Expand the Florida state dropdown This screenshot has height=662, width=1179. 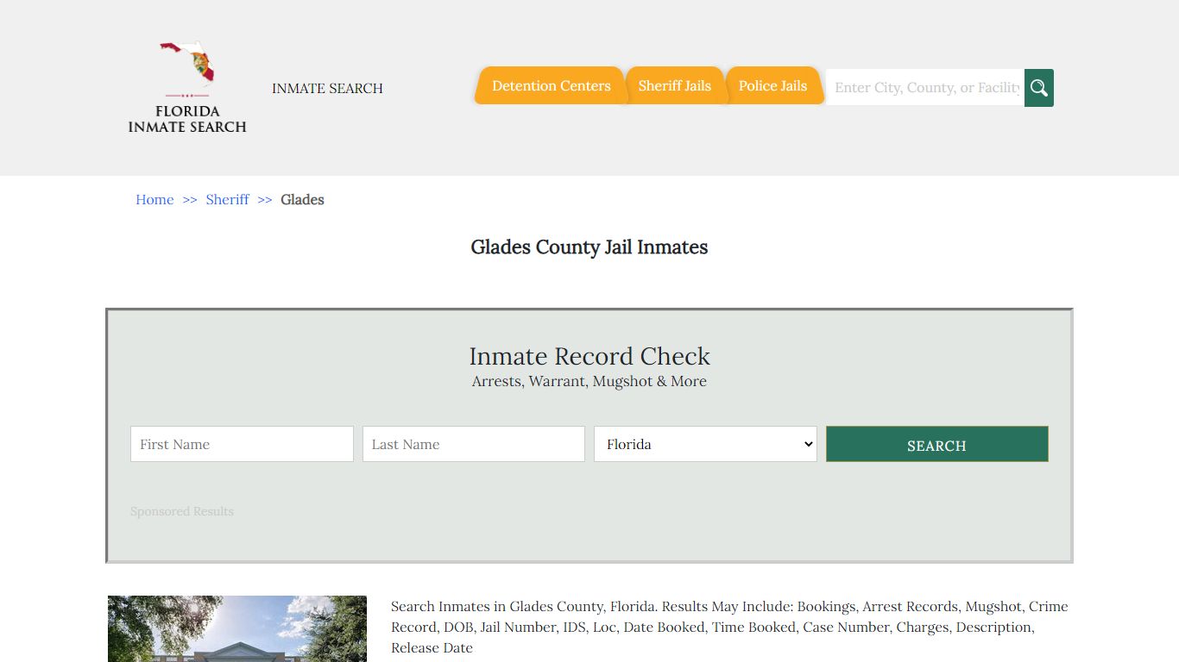(705, 444)
